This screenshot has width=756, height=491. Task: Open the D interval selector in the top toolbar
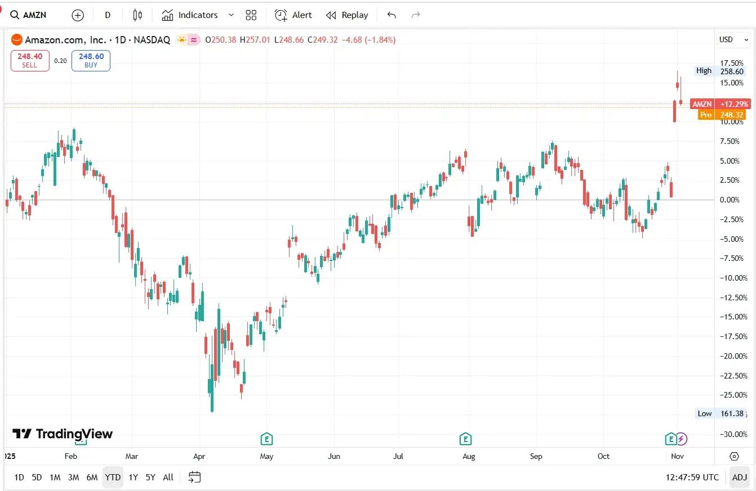tap(108, 15)
